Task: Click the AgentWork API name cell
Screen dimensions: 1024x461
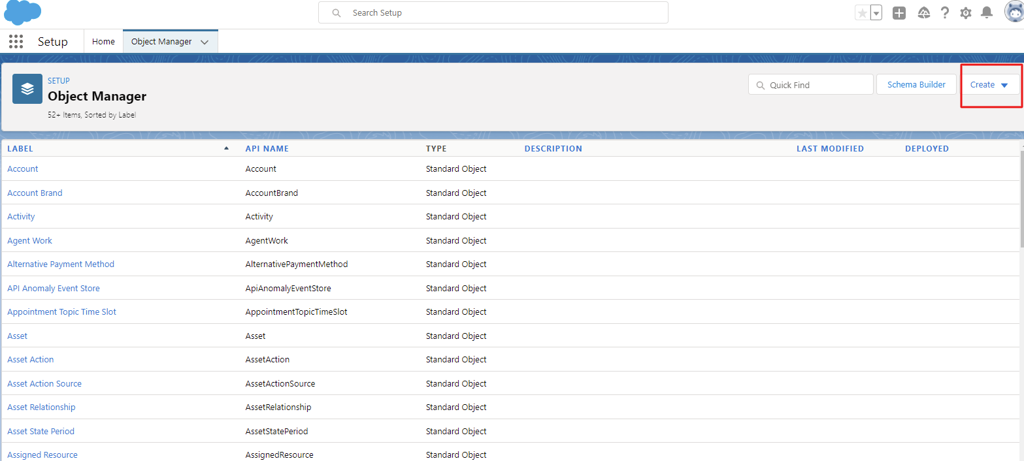Action: point(267,241)
